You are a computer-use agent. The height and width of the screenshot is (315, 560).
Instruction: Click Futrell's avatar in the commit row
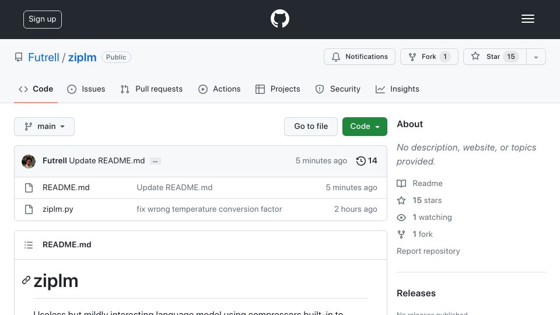(x=29, y=162)
